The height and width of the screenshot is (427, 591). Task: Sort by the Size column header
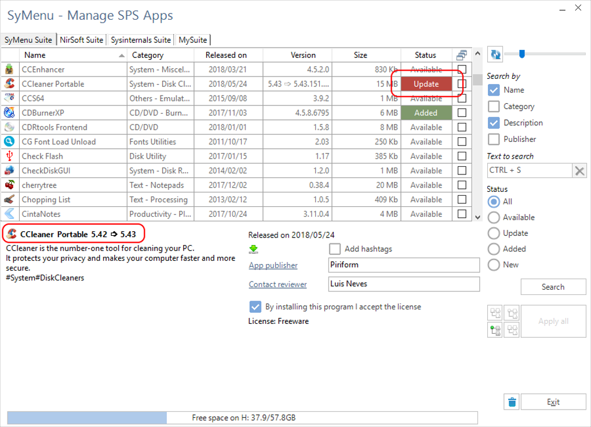coord(366,55)
